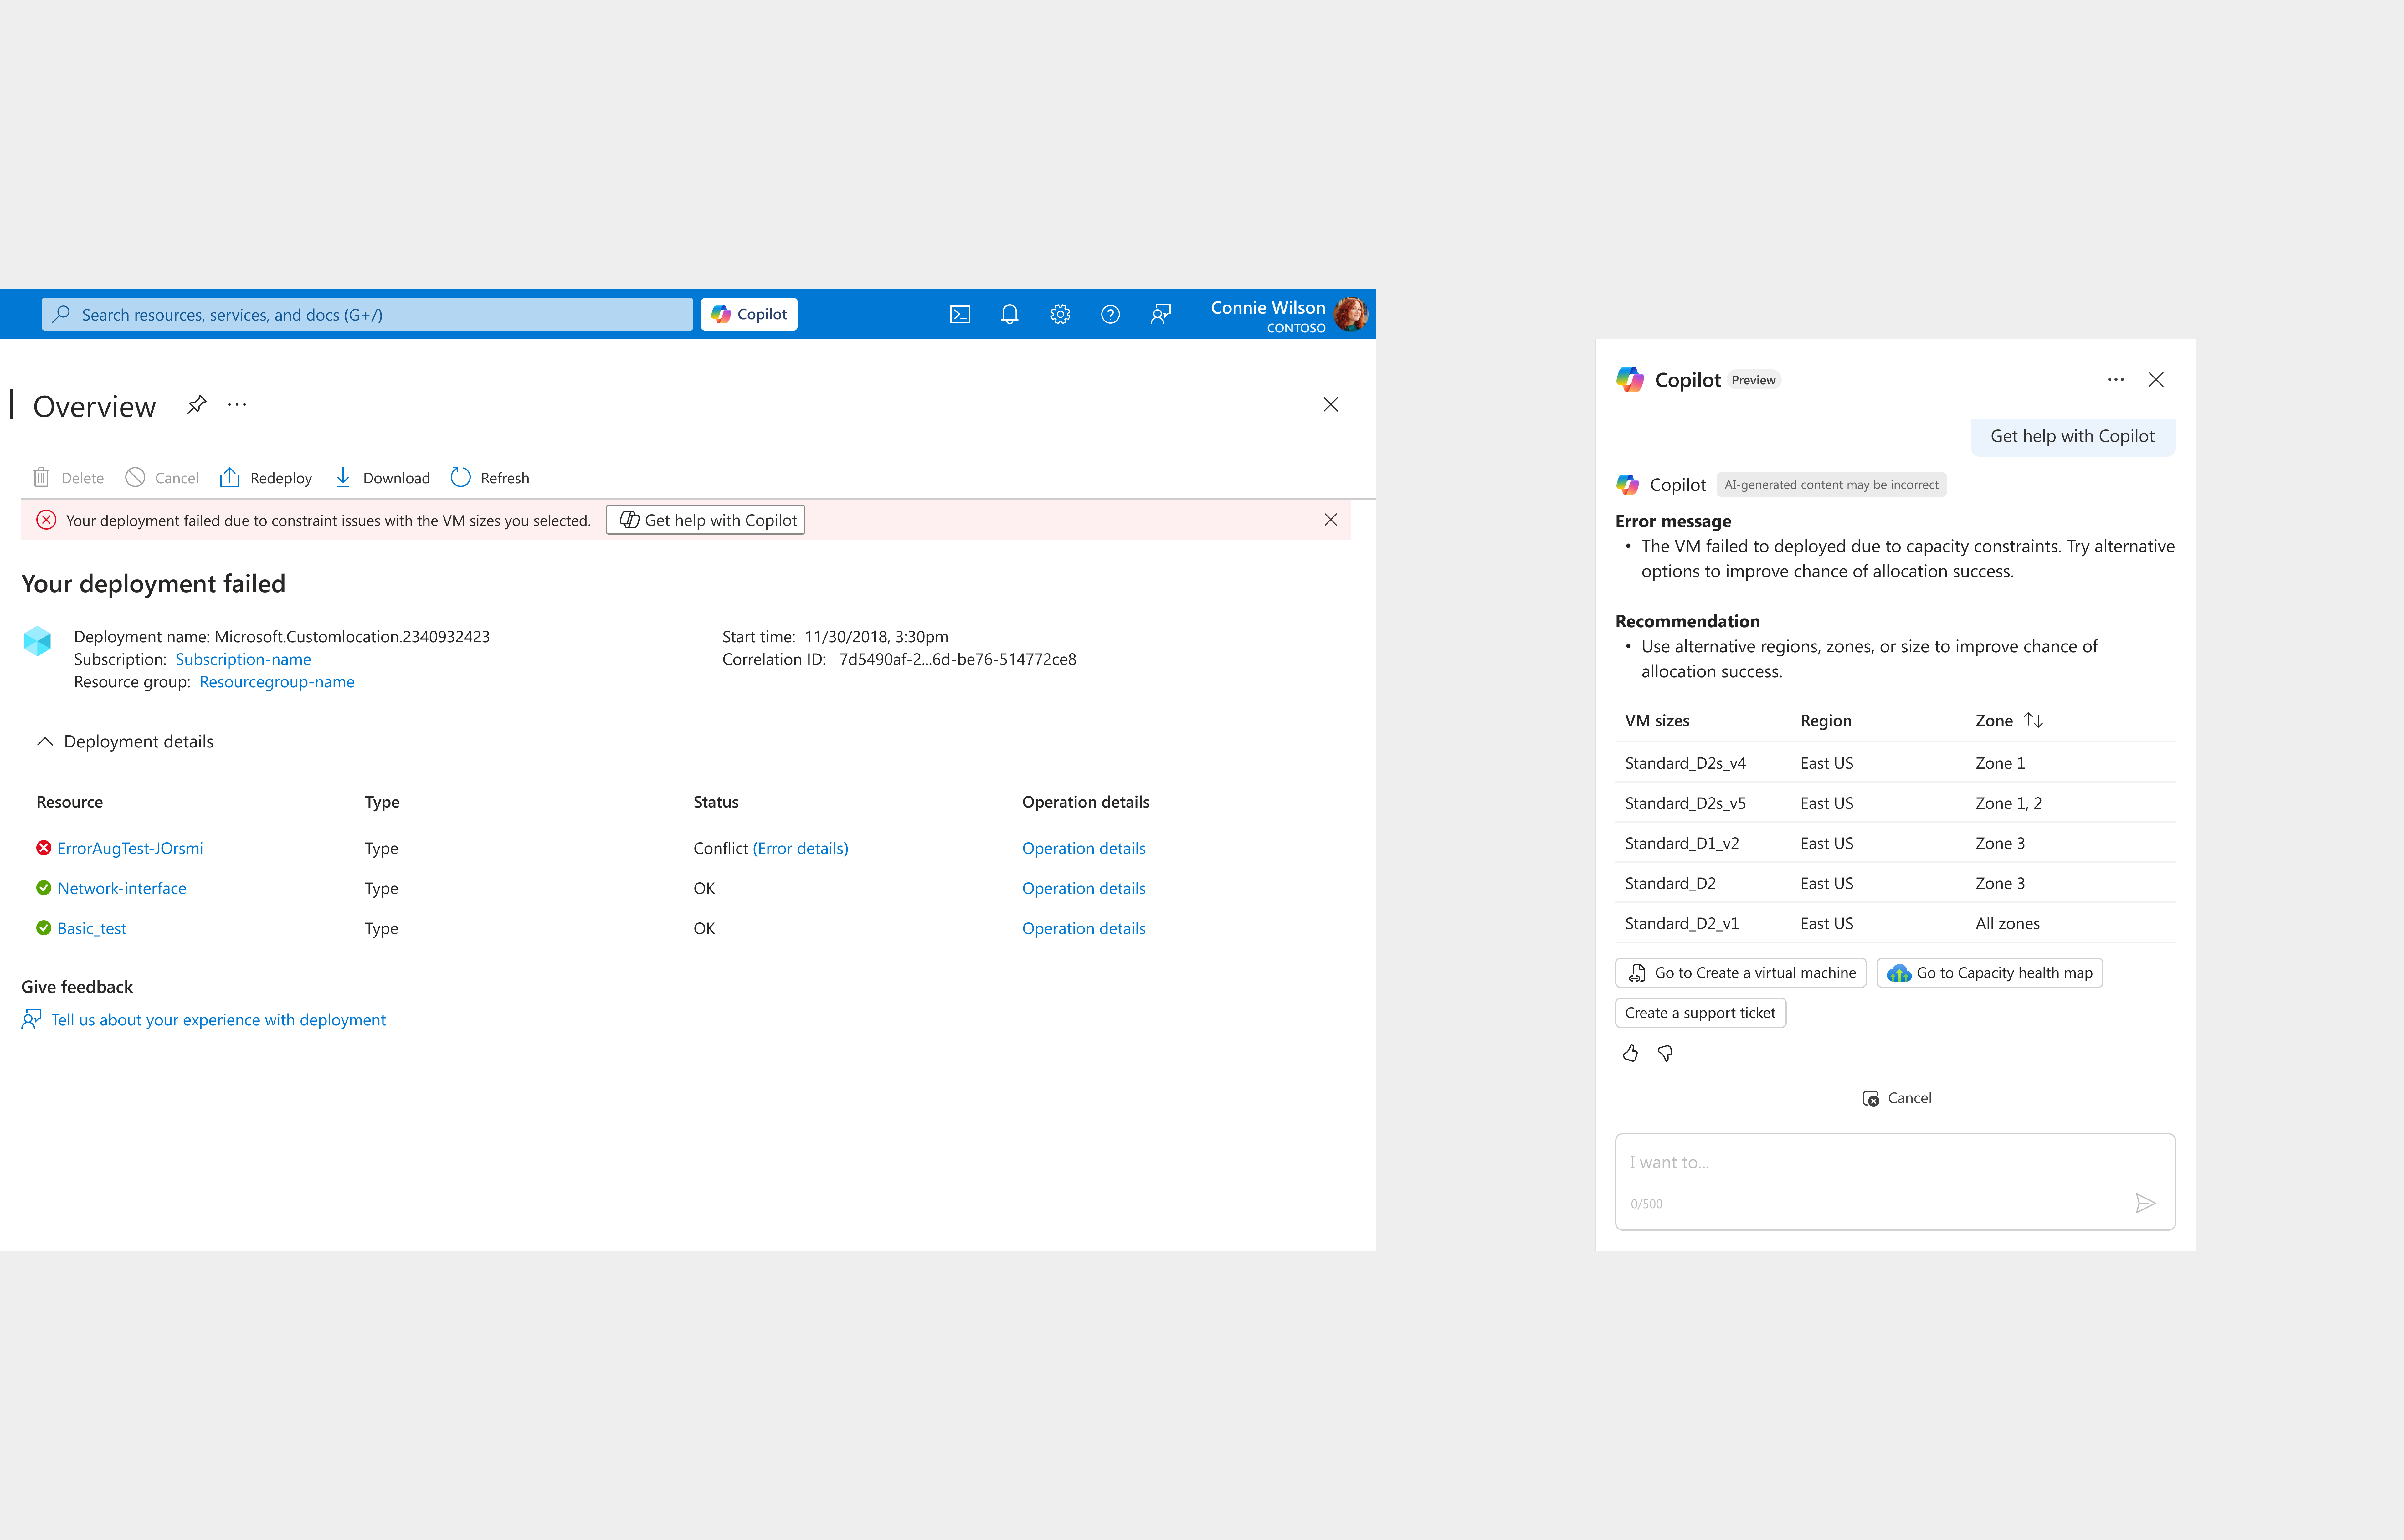Open ErrorAugTest-JOrsmi resource
Viewport: 2404px width, 1540px height.
tap(130, 848)
